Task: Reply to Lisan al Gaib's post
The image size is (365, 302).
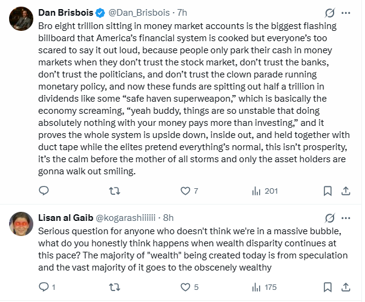Action: pyautogui.click(x=44, y=287)
